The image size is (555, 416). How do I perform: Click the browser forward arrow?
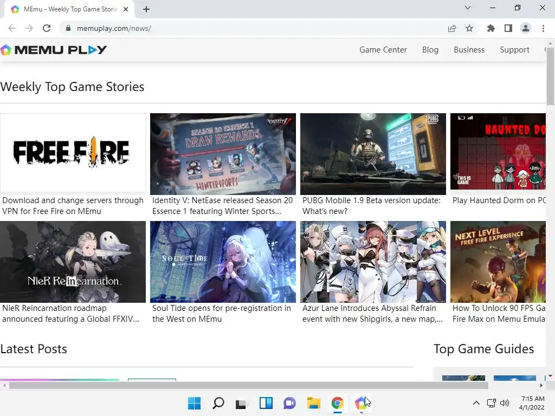[29, 28]
